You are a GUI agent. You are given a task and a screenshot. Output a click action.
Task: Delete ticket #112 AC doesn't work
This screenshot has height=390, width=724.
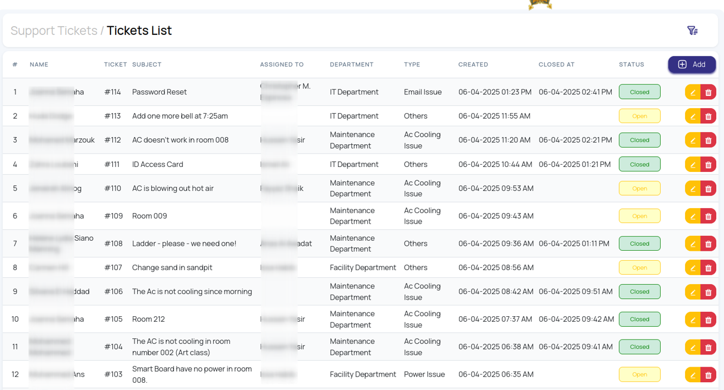pos(708,140)
